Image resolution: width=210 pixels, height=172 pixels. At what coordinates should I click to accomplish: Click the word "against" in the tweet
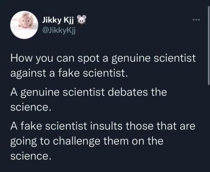28,74
